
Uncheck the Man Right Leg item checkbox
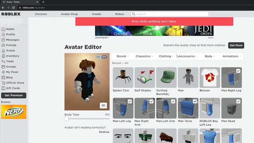click(238, 71)
